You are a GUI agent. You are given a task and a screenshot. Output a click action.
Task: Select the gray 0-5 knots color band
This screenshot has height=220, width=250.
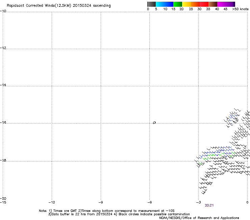pyautogui.click(x=151, y=4)
